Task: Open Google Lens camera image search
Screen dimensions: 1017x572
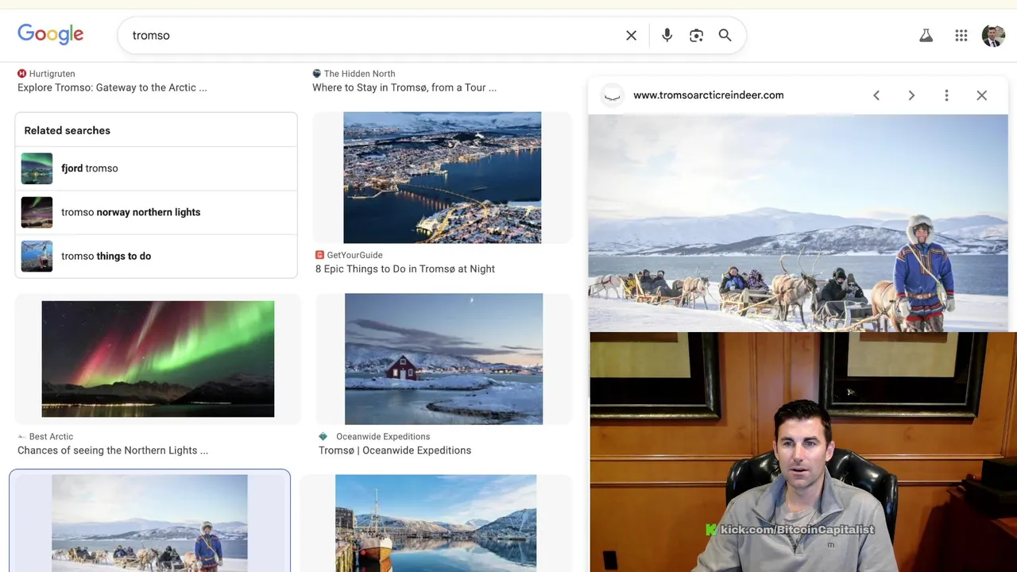Action: click(x=696, y=35)
